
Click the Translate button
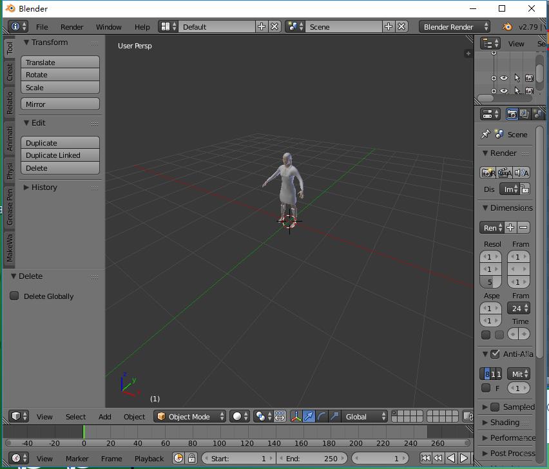pos(60,62)
